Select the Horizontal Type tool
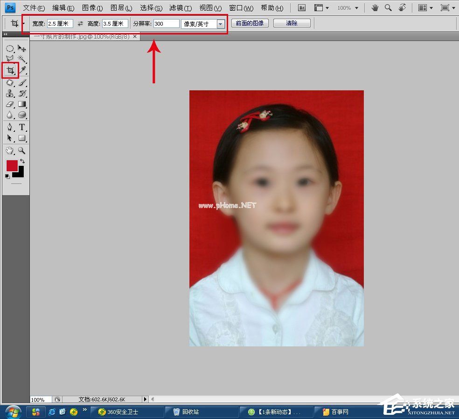The height and width of the screenshot is (419, 459). [22, 127]
